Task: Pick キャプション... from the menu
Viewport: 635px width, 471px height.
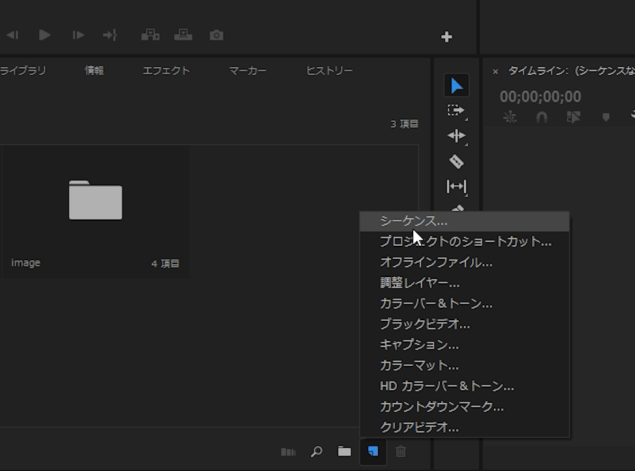Action: (x=464, y=345)
